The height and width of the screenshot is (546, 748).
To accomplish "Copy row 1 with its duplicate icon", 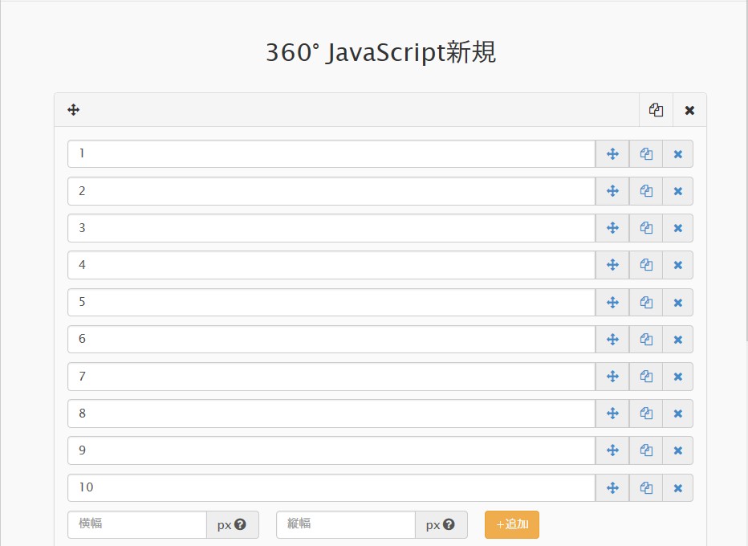I will click(x=646, y=154).
